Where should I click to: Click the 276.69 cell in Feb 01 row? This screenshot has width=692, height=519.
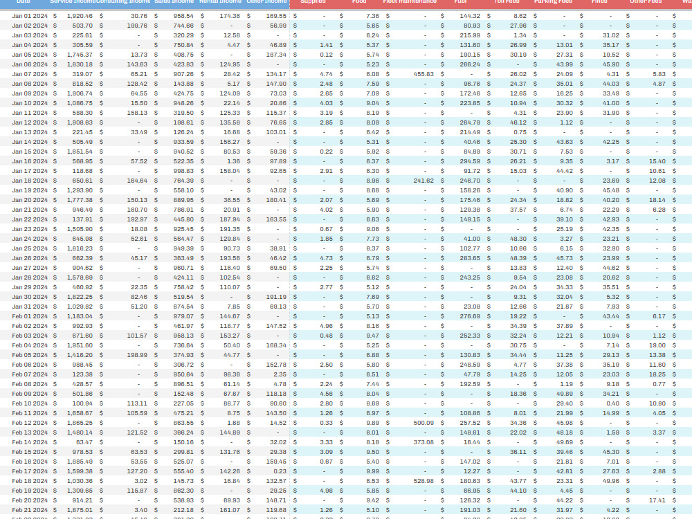pos(470,317)
